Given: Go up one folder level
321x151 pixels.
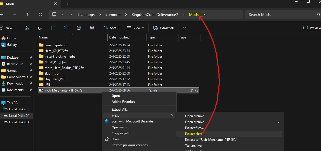Looking at the screenshot, I should (27, 15).
